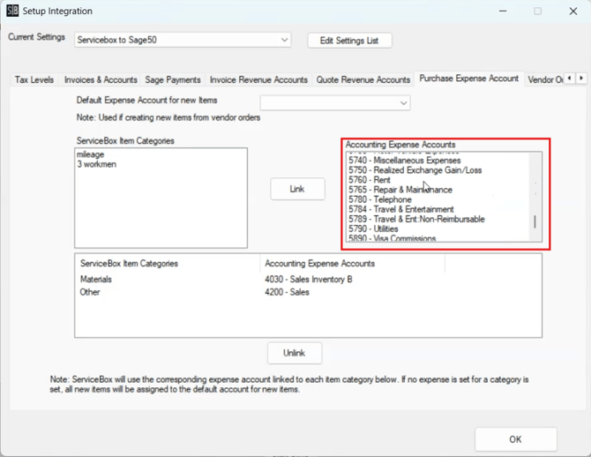Select 5740 - Miscellaneous Expenses account
Image resolution: width=591 pixels, height=457 pixels.
click(404, 161)
